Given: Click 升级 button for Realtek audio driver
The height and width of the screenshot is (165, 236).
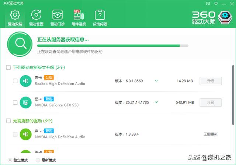Looking at the screenshot, I should [211, 81].
